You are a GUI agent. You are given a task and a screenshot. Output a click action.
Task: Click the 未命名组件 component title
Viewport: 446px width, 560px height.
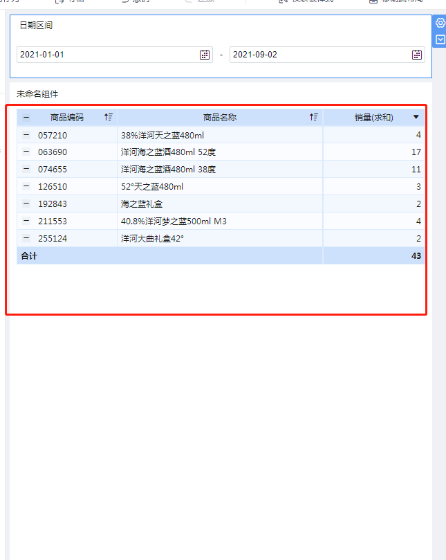37,94
